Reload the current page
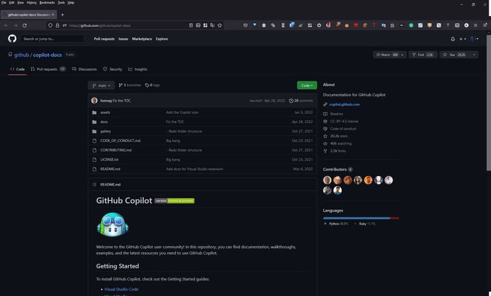The width and height of the screenshot is (491, 296). pos(24,26)
